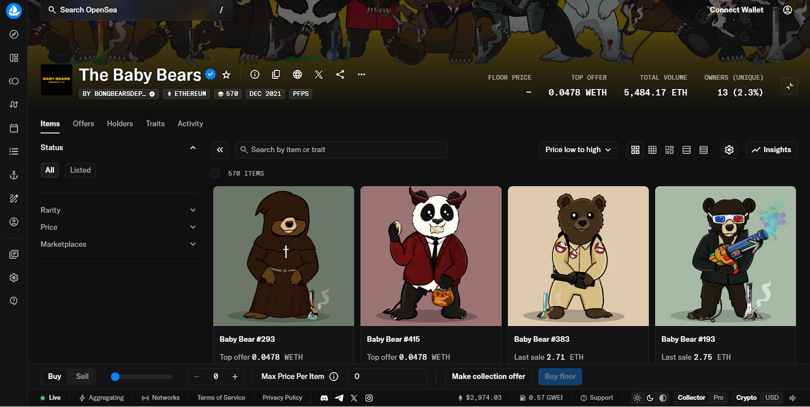Show collection info icon
This screenshot has width=810, height=407.
tap(255, 74)
